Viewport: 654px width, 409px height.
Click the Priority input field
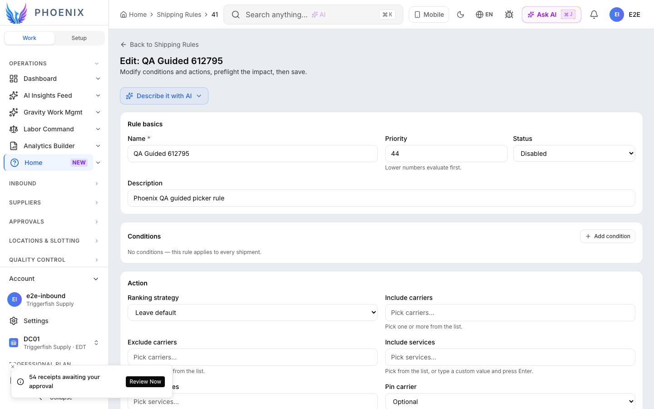coord(446,154)
